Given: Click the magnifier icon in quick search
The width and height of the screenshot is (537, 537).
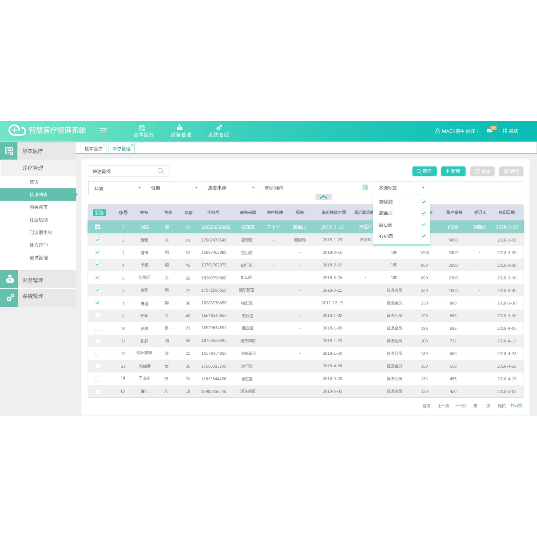Looking at the screenshot, I should 161,171.
